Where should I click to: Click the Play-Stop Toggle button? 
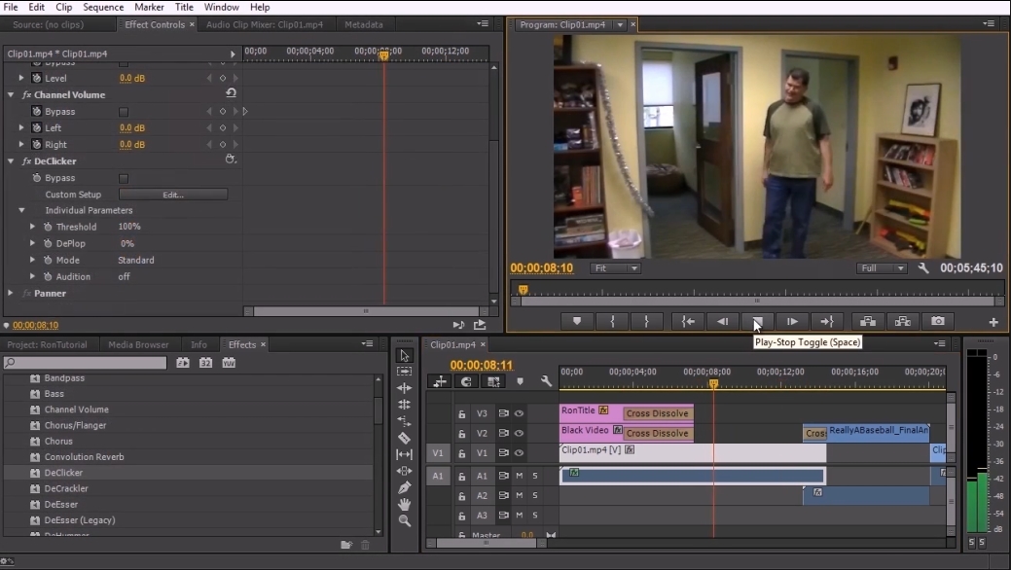coord(758,321)
